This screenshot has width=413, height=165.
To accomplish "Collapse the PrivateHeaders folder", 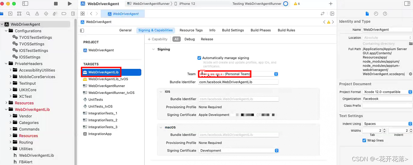I will [6, 63].
